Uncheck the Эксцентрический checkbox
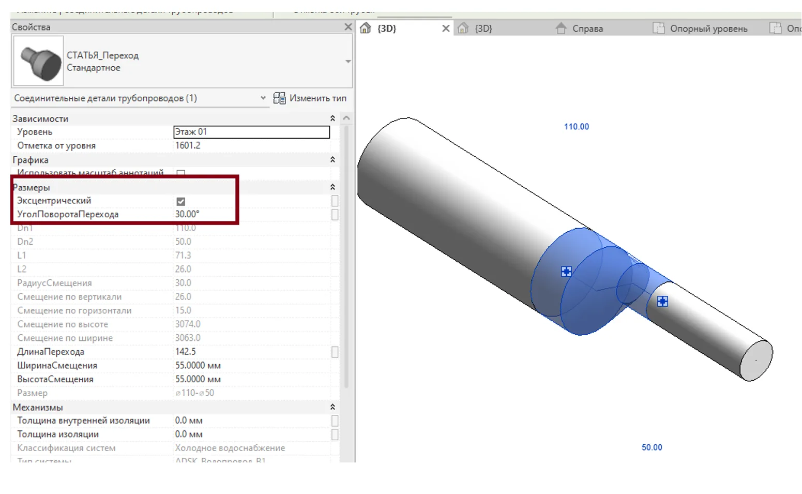802x494 pixels. [x=181, y=201]
